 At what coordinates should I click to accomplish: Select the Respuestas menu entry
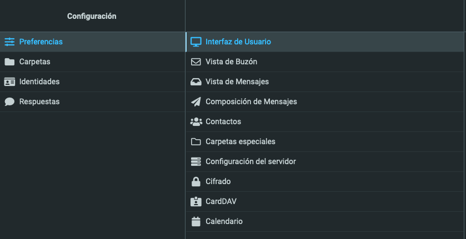click(92, 102)
